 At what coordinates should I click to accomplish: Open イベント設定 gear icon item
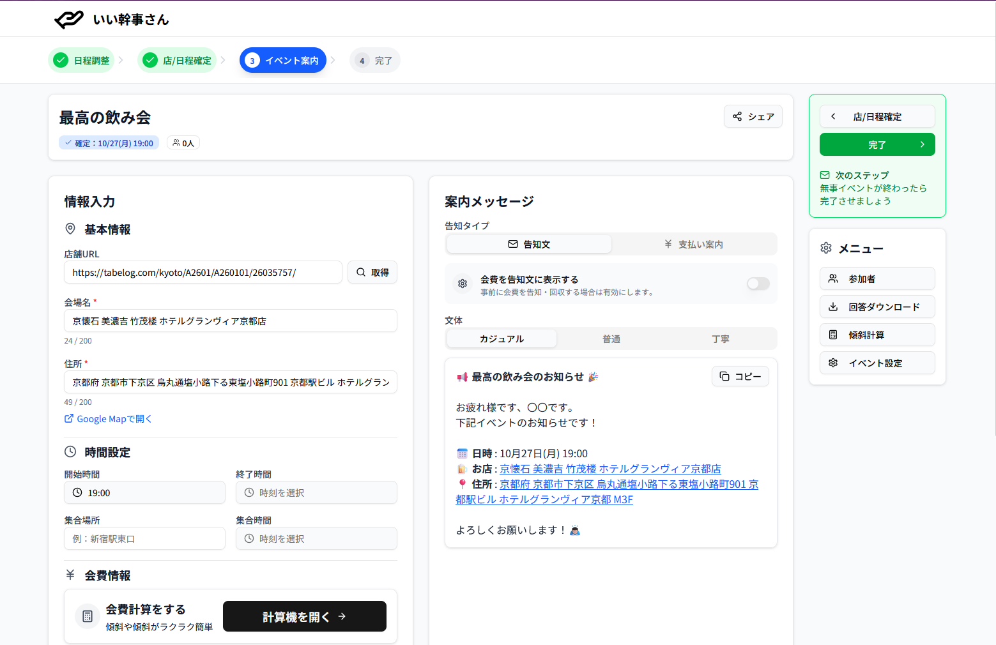[x=833, y=363]
